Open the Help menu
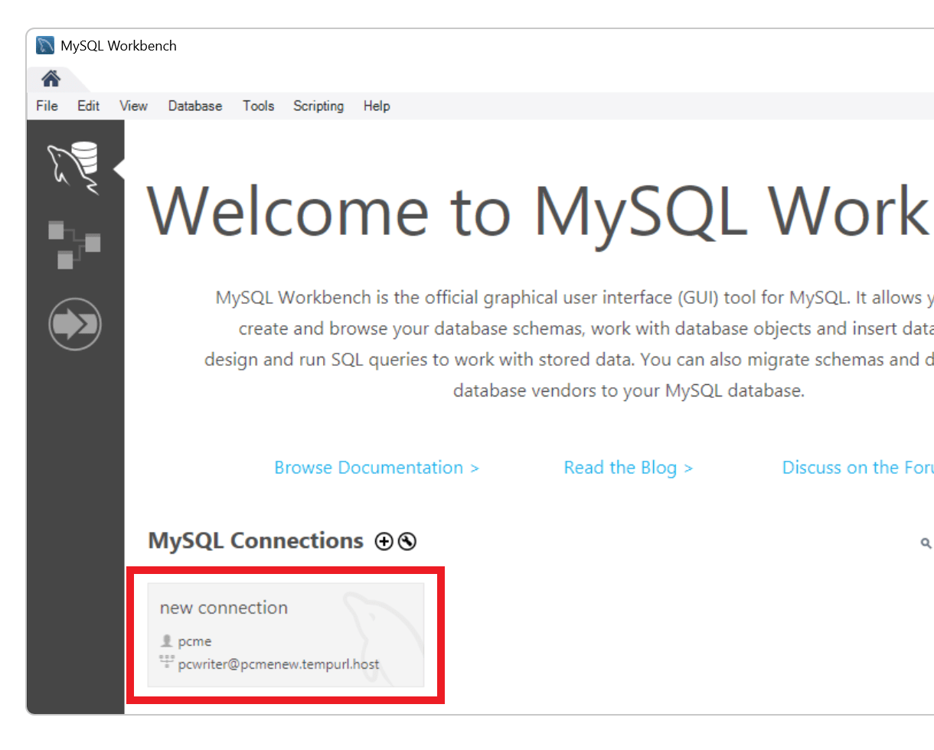The width and height of the screenshot is (934, 750). coord(377,106)
